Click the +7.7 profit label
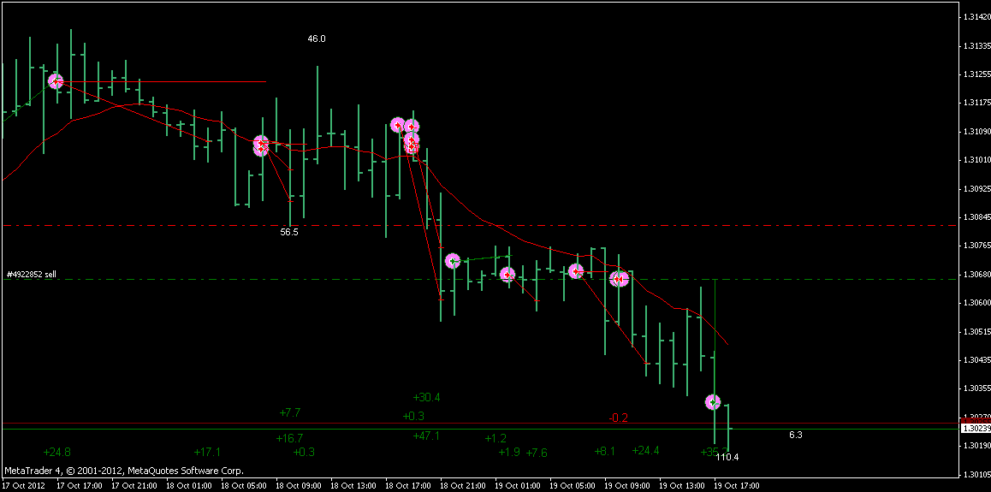Viewport: 991px width, 492px height. pos(289,412)
